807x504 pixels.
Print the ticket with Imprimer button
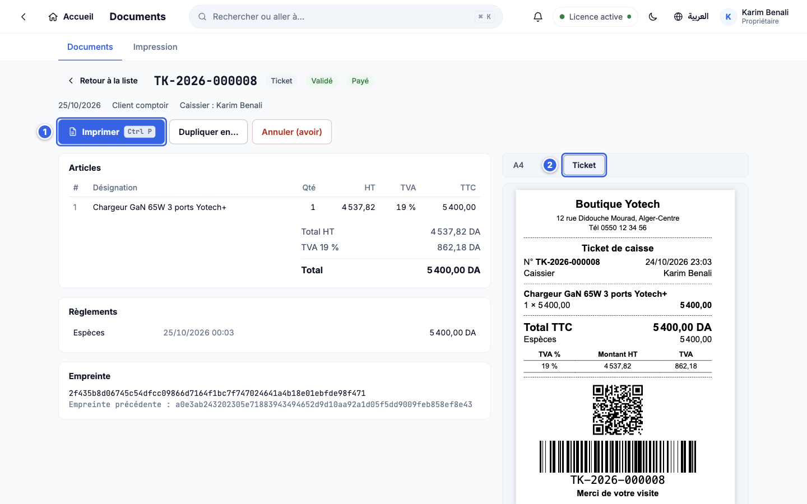[x=112, y=132]
